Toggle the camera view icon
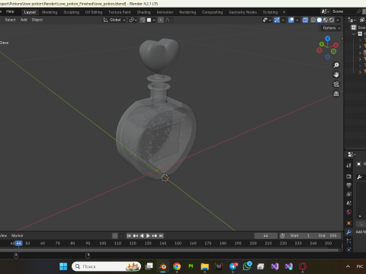 [x=336, y=84]
